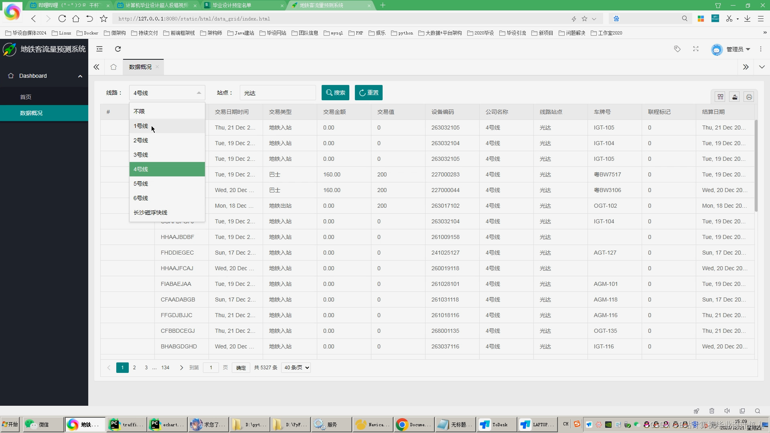Go to page 2 in pagination
The height and width of the screenshot is (433, 770).
point(134,367)
